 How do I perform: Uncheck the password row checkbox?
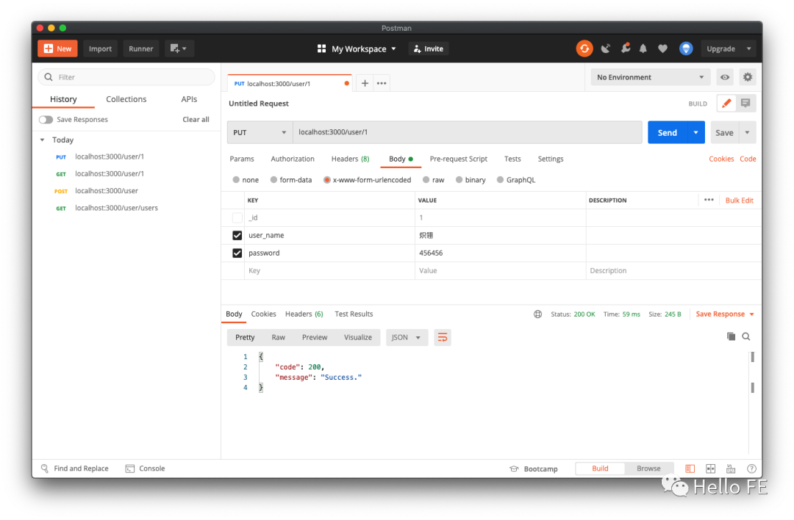[237, 253]
